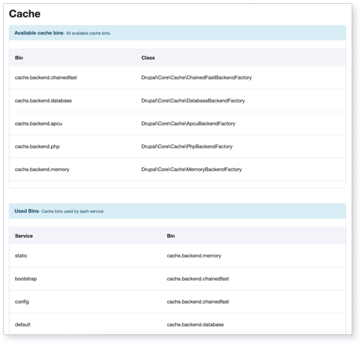
Task: Click the Service column header
Action: pos(24,236)
